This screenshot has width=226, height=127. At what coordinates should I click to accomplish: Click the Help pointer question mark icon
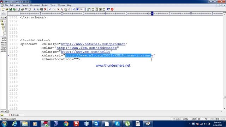[x=108, y=10]
